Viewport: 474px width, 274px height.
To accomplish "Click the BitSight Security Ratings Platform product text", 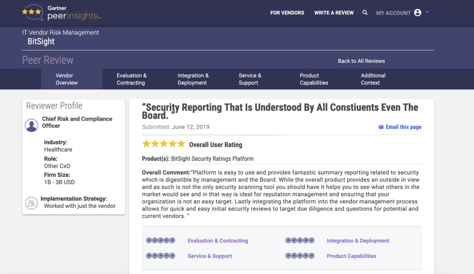I will pyautogui.click(x=212, y=159).
